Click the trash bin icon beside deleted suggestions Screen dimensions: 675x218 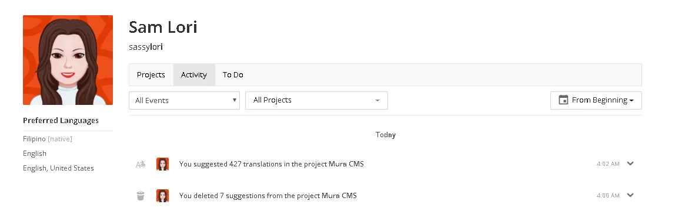pos(141,196)
